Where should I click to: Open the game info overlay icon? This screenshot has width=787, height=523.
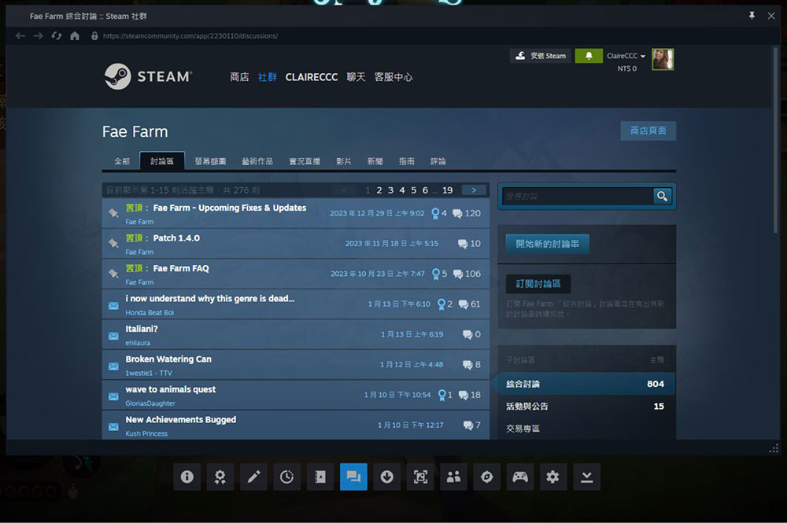point(187,477)
